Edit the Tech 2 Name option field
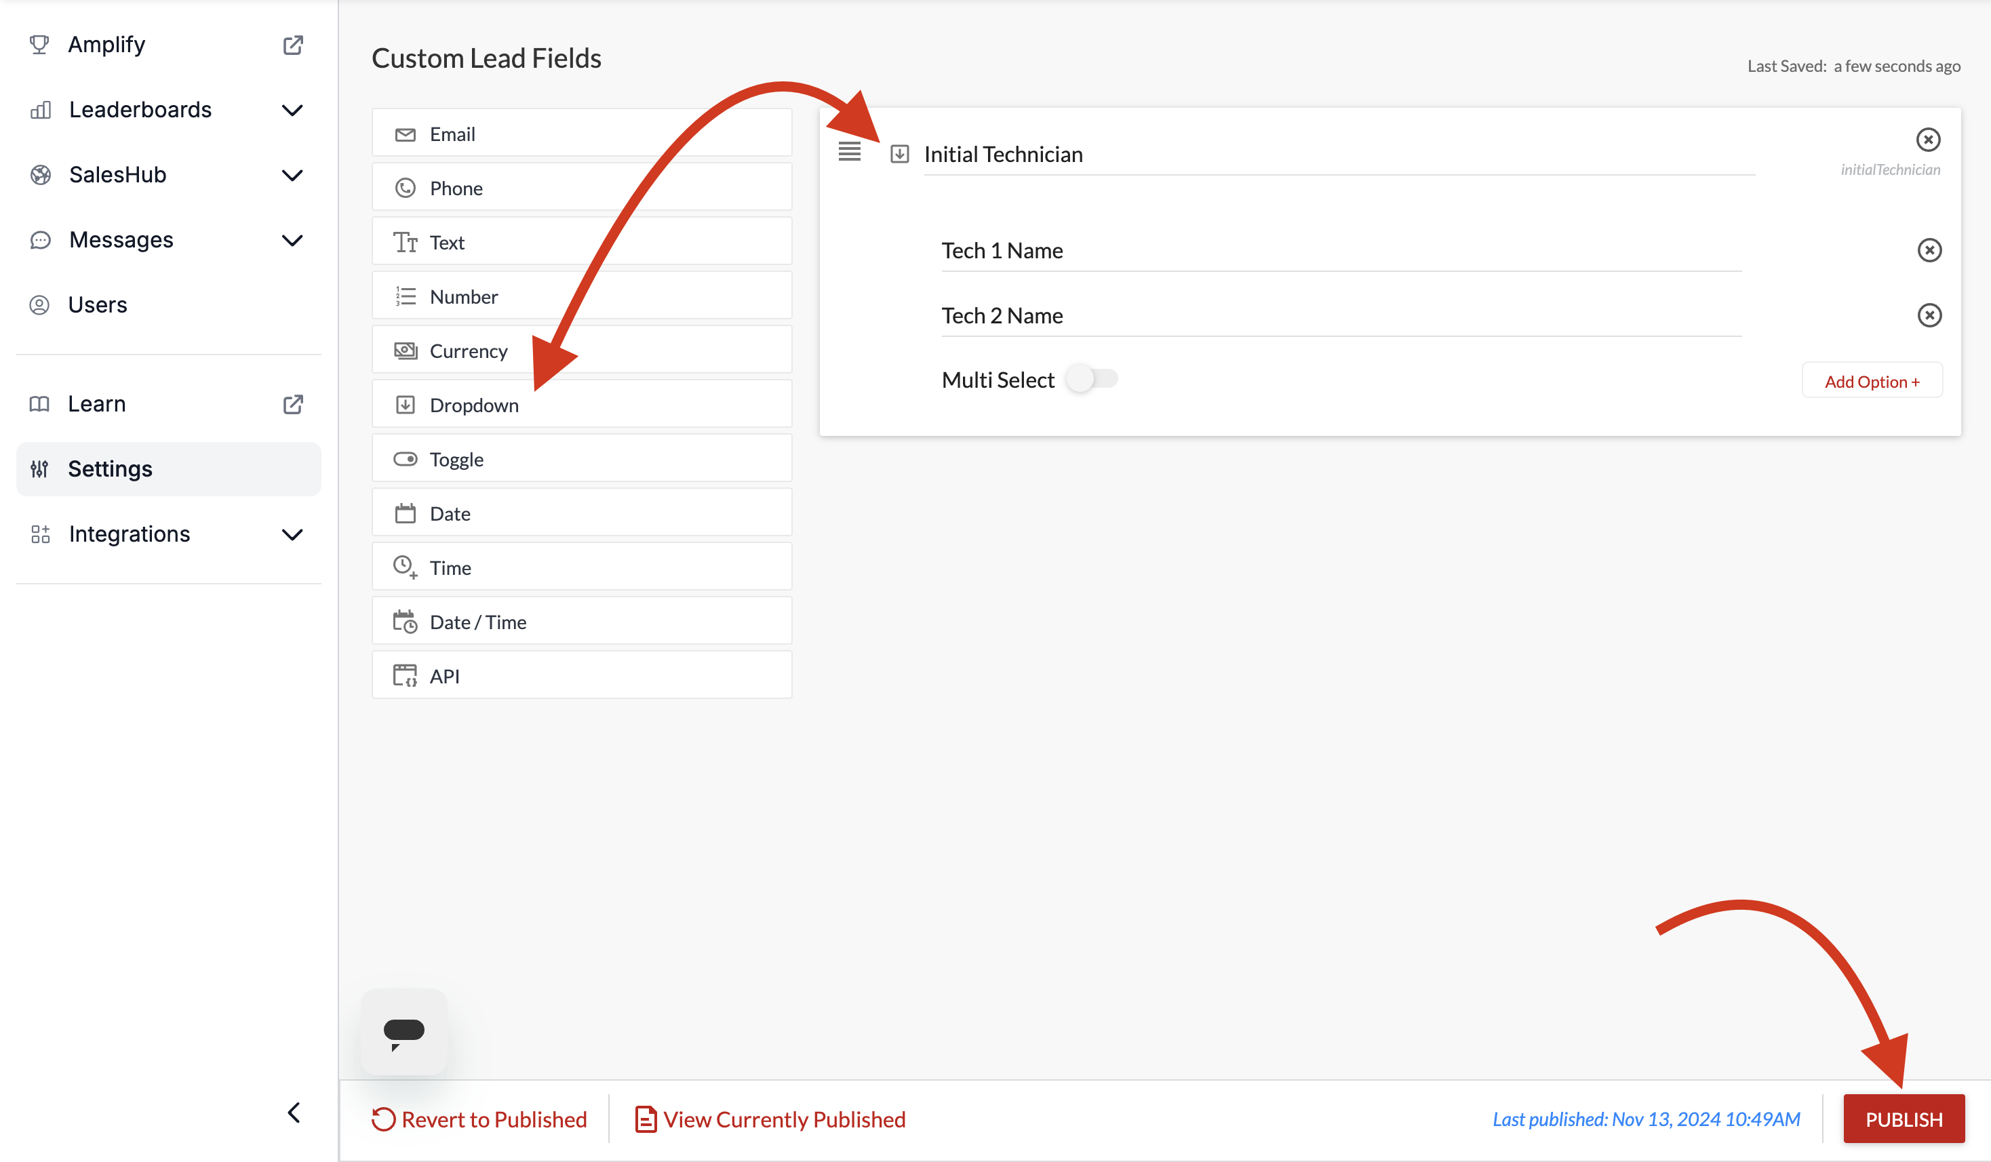This screenshot has width=1991, height=1162. coord(1341,316)
